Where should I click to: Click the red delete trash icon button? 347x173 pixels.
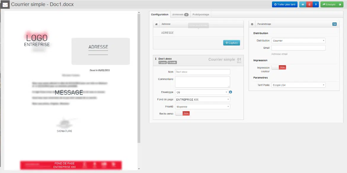(x=309, y=4)
